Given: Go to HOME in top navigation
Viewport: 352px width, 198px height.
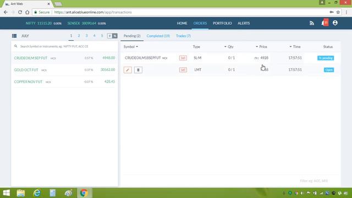Looking at the screenshot, I should coord(182,23).
